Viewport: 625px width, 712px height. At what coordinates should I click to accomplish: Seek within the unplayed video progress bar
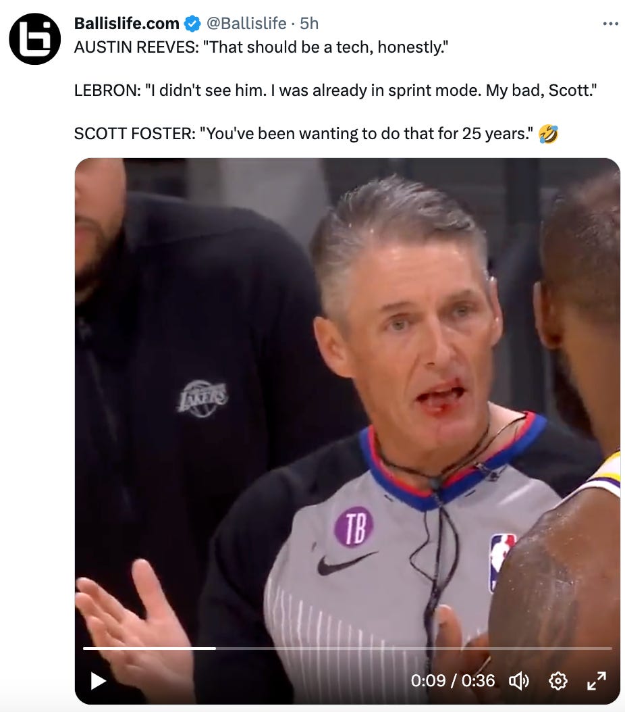click(414, 649)
